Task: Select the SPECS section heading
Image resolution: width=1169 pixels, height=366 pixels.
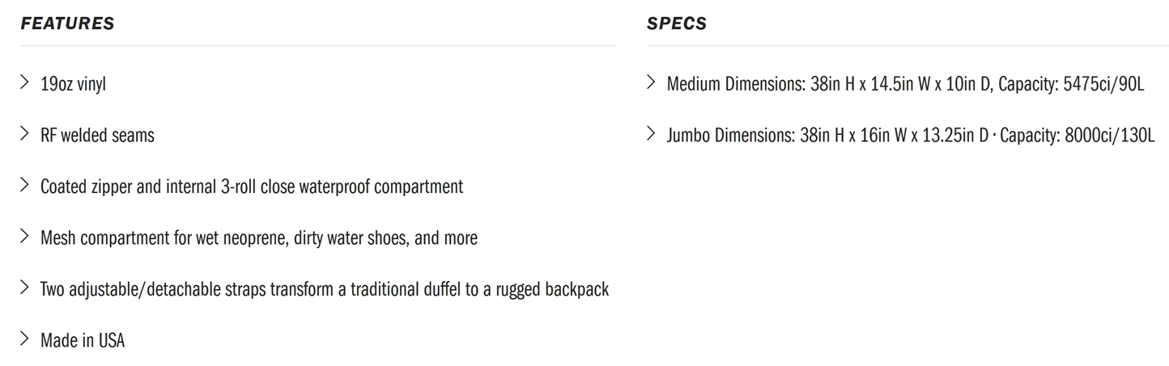Action: click(x=677, y=24)
